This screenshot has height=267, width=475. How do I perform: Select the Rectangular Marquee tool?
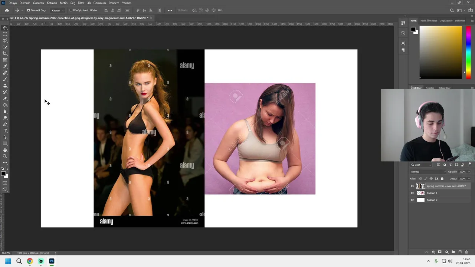(x=5, y=34)
